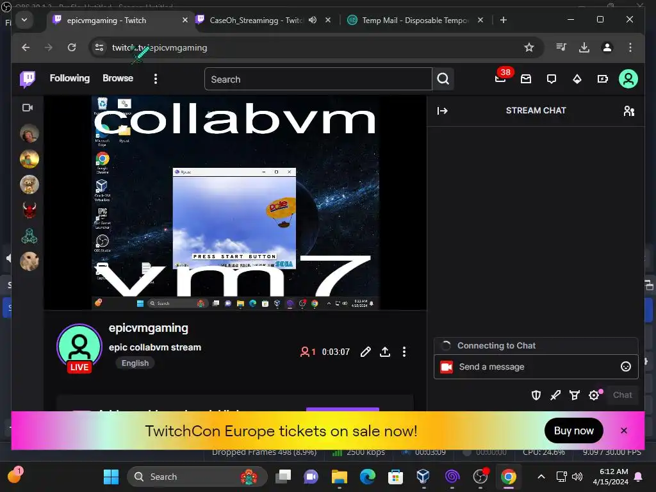The image size is (656, 492).
Task: Switch to the Temp Mail tab
Action: pos(414,20)
